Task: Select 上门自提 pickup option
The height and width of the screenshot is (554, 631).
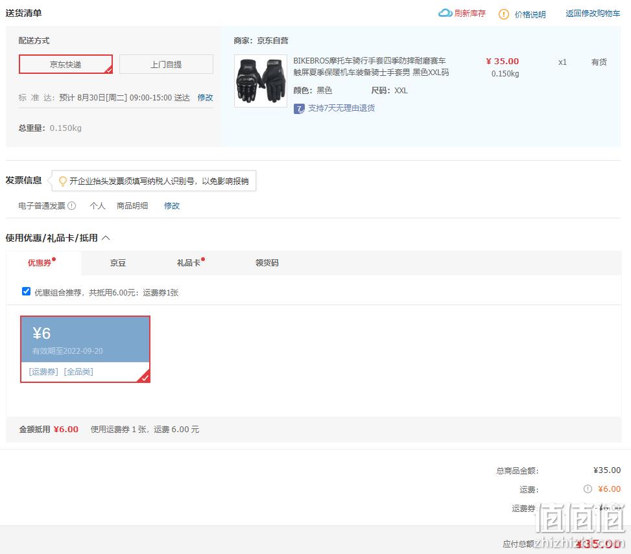Action: click(166, 64)
